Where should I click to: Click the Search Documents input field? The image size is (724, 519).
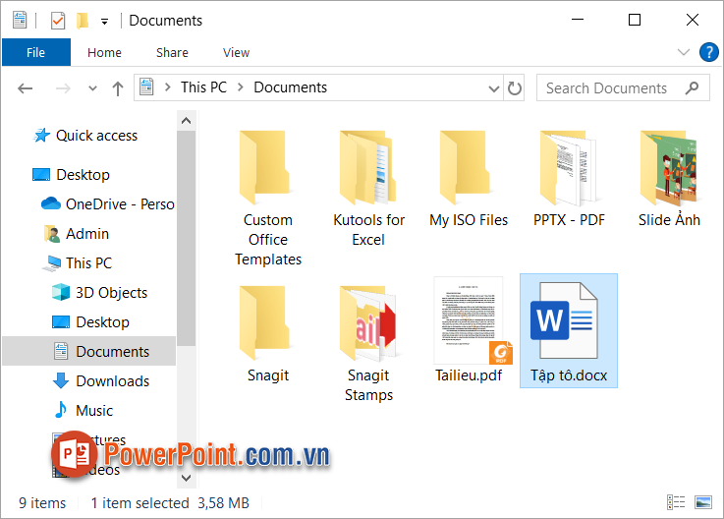623,87
